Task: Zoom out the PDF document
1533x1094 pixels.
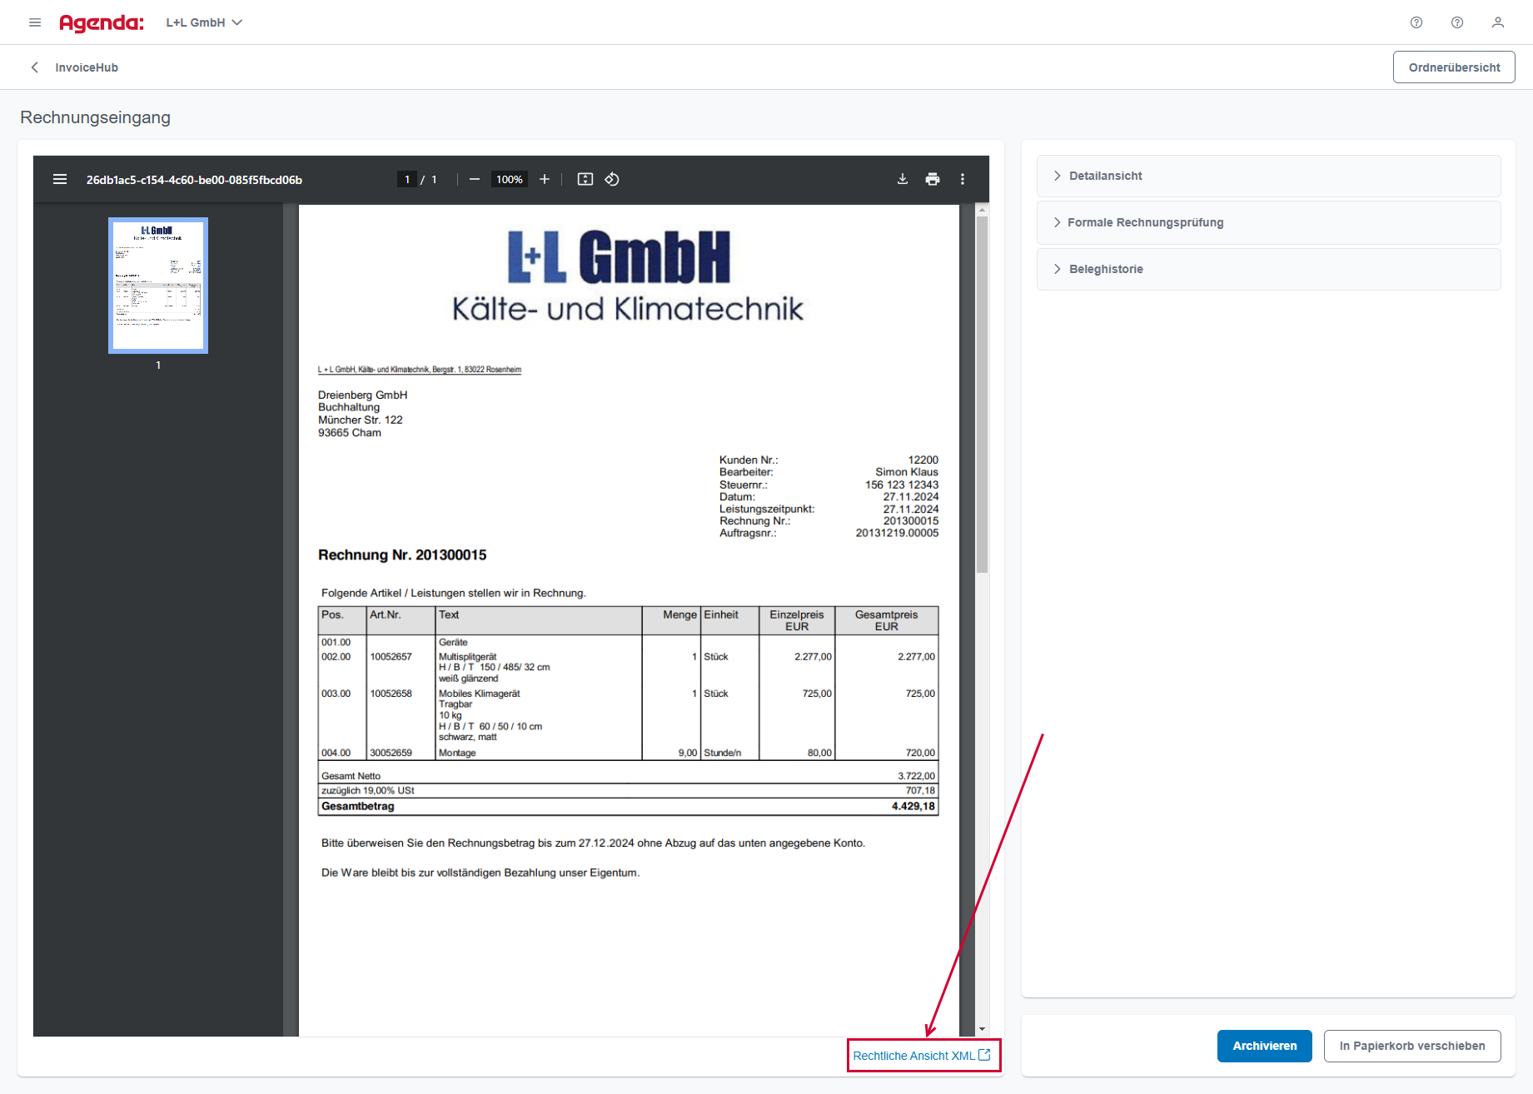Action: point(475,179)
